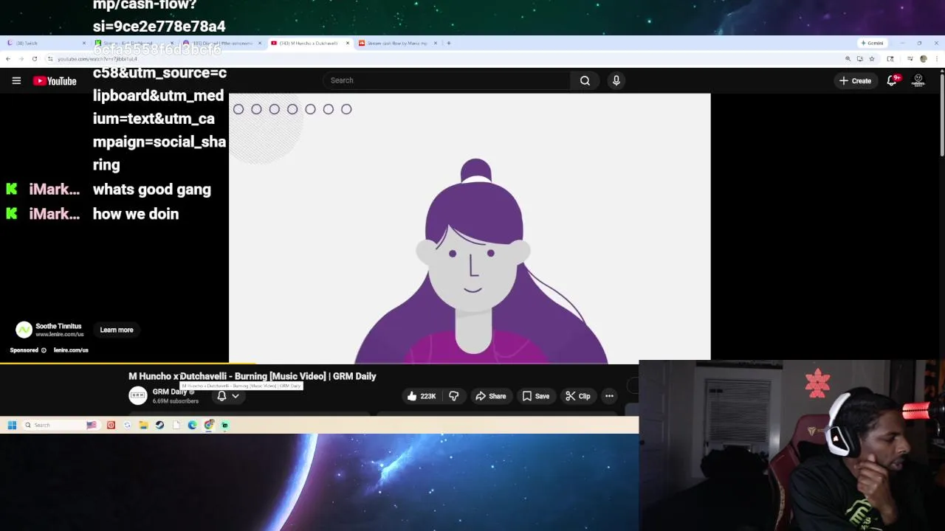Switch to the Discord browser tab

click(x=220, y=43)
